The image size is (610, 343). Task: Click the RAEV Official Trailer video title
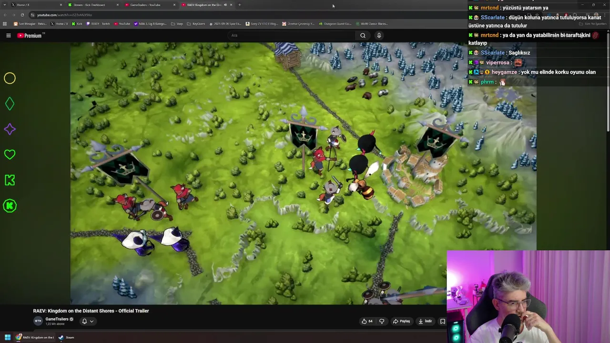pos(91,311)
